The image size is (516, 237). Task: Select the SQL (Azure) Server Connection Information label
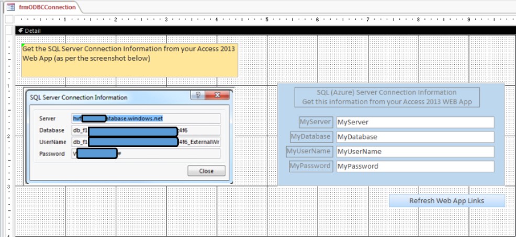tap(387, 97)
